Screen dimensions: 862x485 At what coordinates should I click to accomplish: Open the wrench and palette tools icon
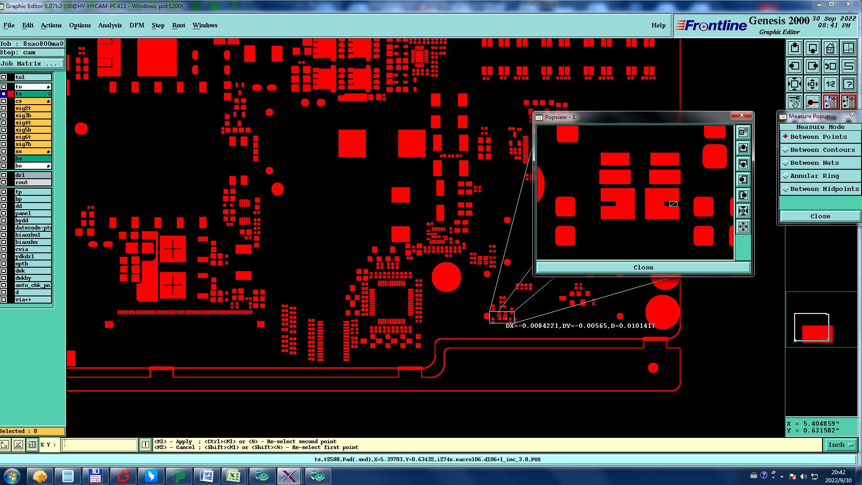click(794, 102)
